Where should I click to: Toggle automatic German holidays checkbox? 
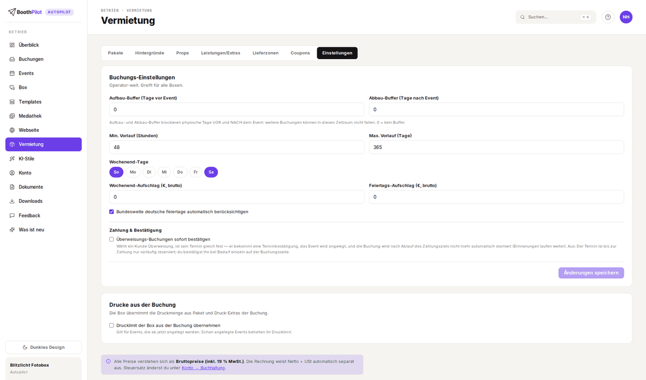111,212
